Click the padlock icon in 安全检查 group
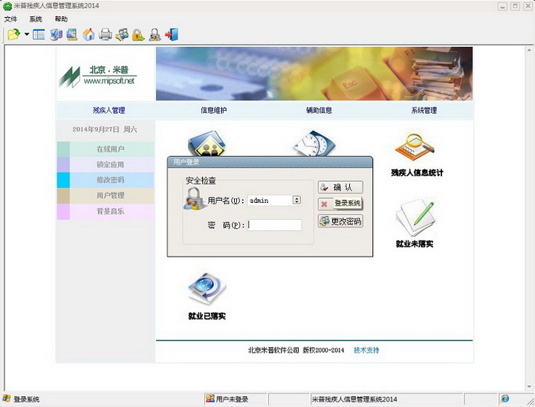Image resolution: width=535 pixels, height=407 pixels. pyautogui.click(x=194, y=198)
